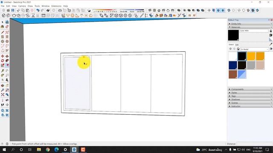Activate the Line pencil tool
This screenshot has width=273, height=153.
(3, 32)
